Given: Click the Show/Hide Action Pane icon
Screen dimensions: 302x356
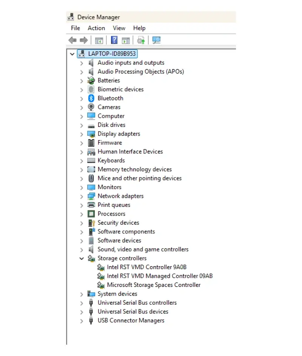Looking at the screenshot, I should pos(126,40).
